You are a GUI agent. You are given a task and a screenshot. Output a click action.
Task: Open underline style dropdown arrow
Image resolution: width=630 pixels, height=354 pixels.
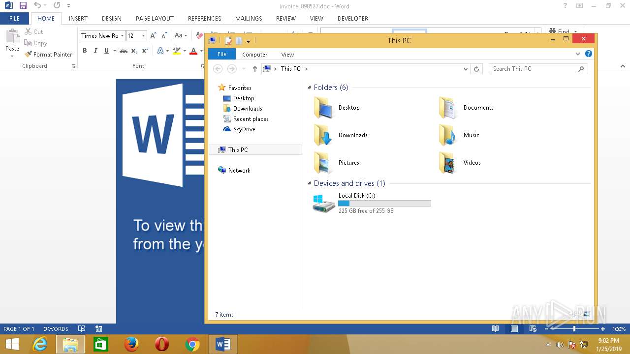click(x=115, y=51)
